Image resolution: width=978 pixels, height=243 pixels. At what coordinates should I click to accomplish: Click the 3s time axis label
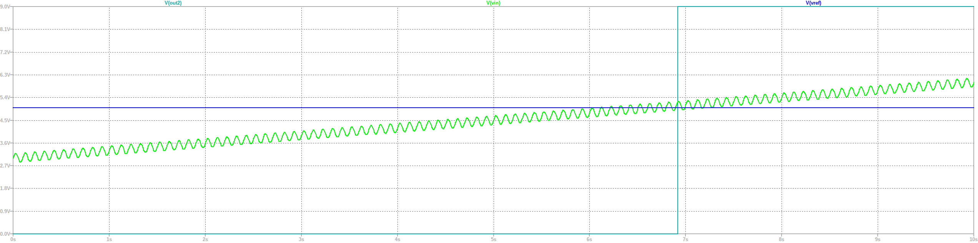[301, 240]
